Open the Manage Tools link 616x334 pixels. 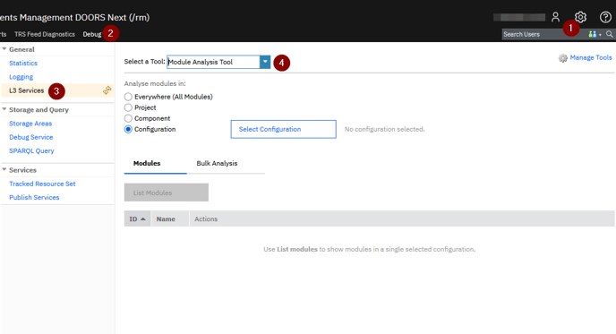591,57
